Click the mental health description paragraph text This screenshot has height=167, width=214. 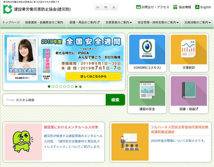point(73,141)
